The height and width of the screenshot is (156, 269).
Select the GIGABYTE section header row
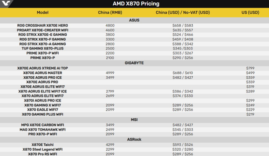click(134, 63)
